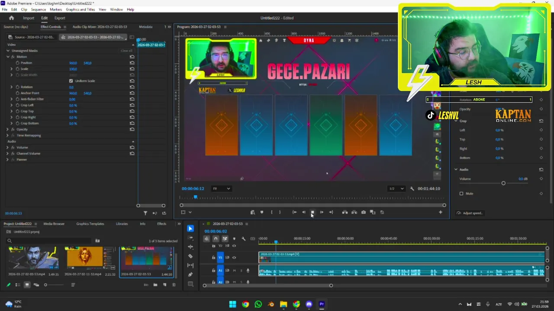
Task: Expand the Volume audio effect
Action: [7, 147]
